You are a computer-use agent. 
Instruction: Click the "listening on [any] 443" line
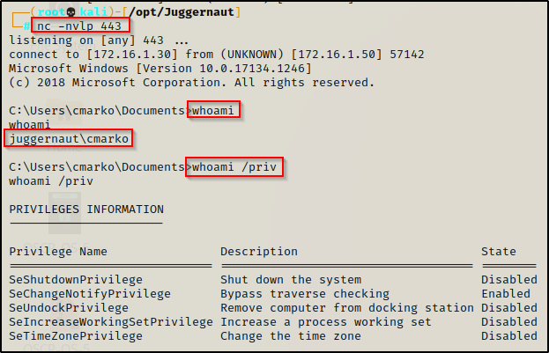pos(98,40)
